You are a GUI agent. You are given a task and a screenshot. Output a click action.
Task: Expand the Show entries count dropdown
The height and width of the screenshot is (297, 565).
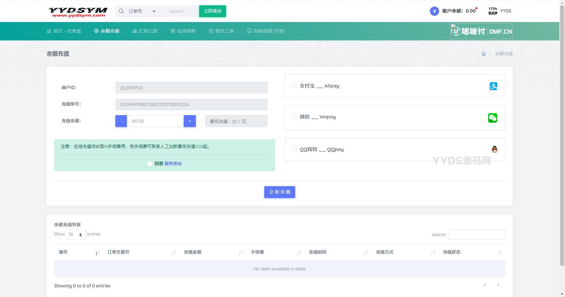(76, 235)
